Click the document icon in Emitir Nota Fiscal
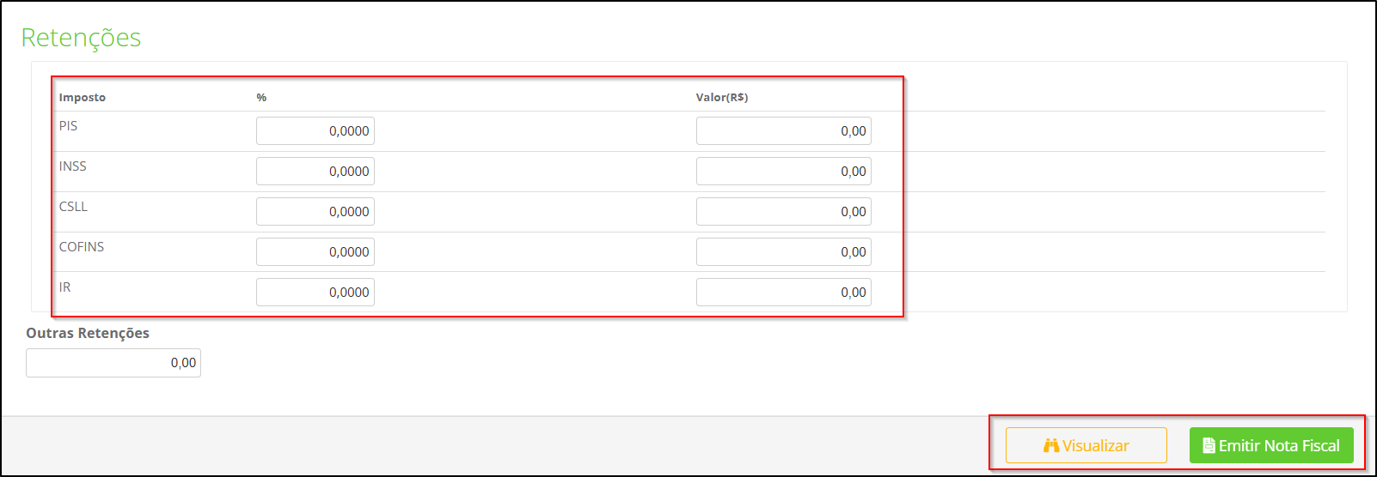Screen dimensions: 1377x477 1208,445
